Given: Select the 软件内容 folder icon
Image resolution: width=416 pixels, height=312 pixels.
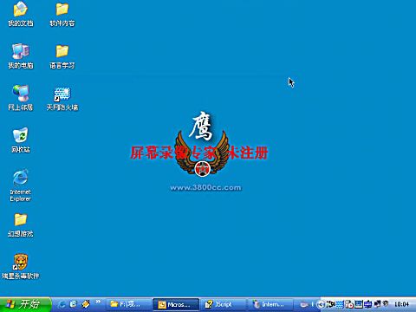Looking at the screenshot, I should point(62,15).
